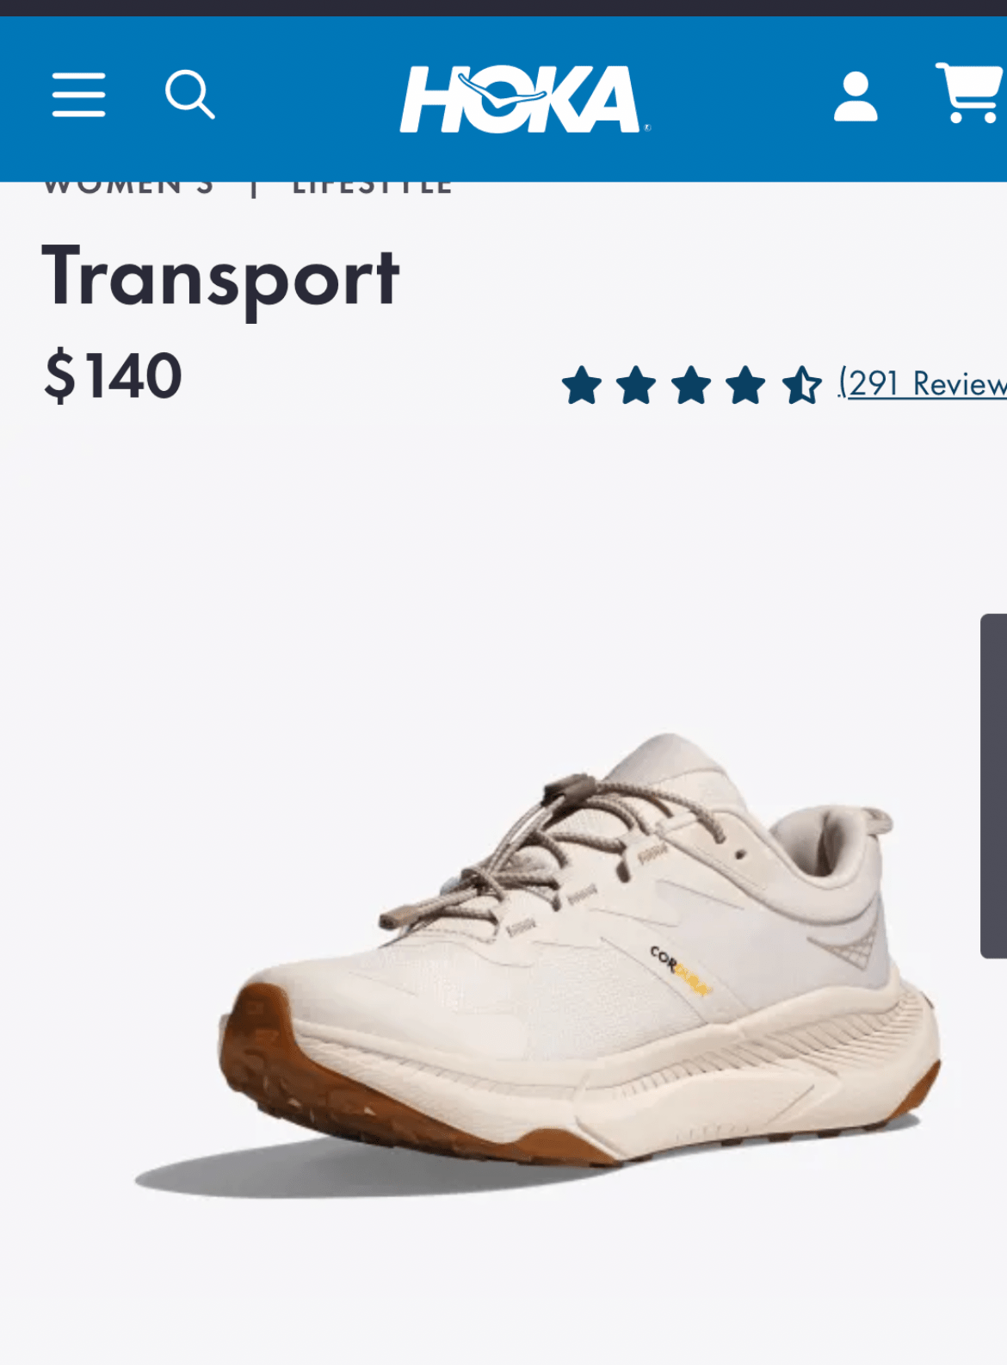This screenshot has height=1365, width=1007.
Task: Open the search magnifier icon
Action: [x=189, y=95]
